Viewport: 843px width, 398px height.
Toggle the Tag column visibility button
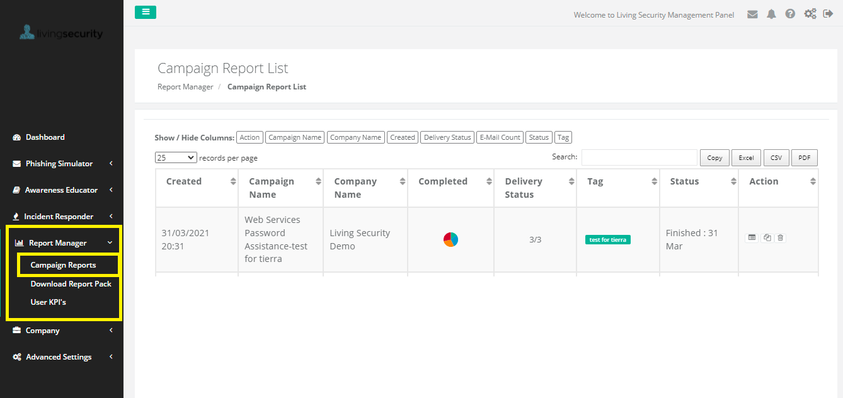(563, 137)
